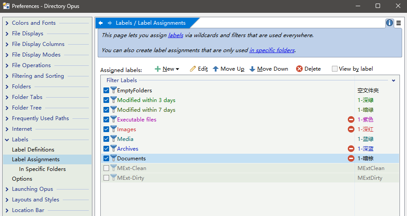This screenshot has height=216, width=407.
Task: Click the 1-紫色 label name cell
Action: 365,120
